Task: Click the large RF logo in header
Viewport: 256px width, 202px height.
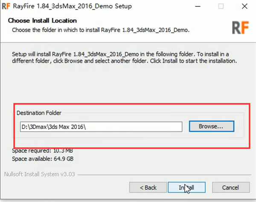Action: (240, 28)
